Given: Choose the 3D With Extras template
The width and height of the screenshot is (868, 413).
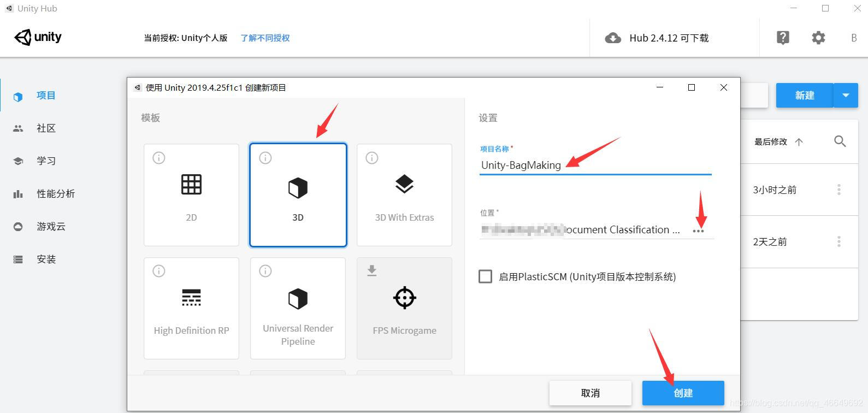Looking at the screenshot, I should (404, 195).
